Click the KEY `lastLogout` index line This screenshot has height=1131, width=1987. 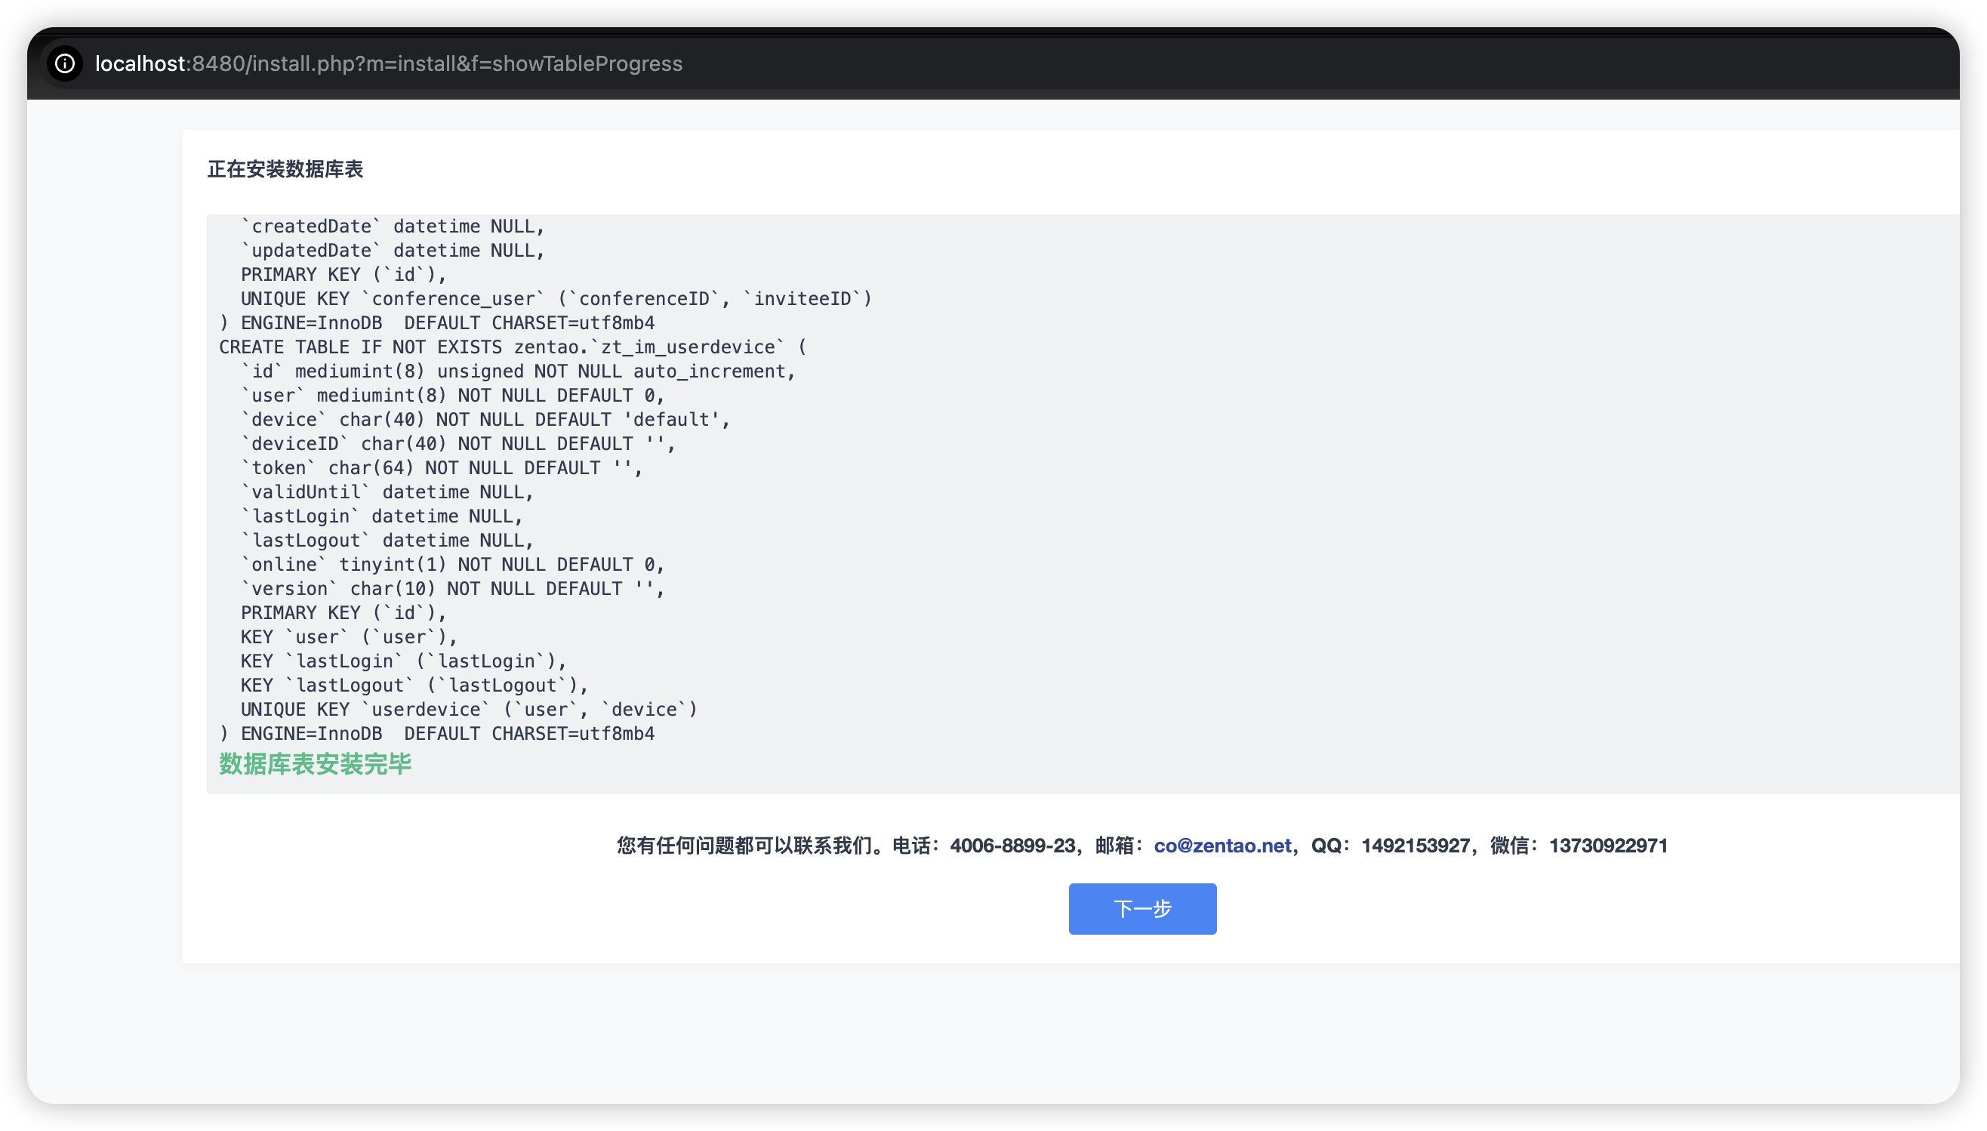pyautogui.click(x=414, y=686)
